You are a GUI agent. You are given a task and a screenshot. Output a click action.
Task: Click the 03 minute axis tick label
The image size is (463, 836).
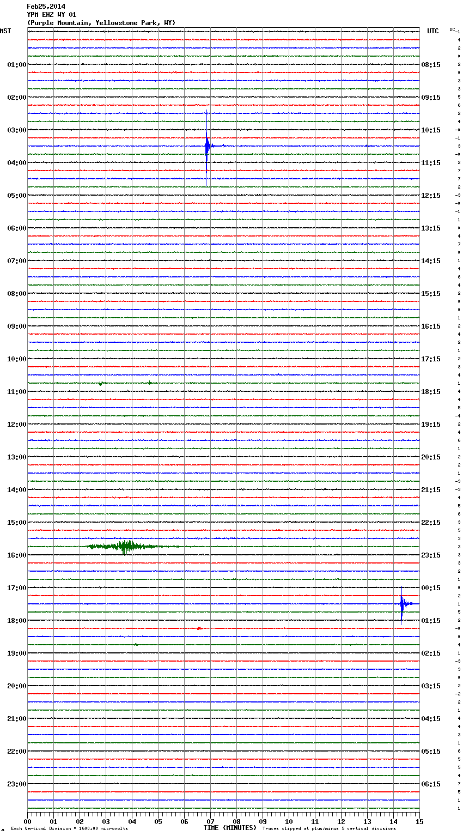106,821
